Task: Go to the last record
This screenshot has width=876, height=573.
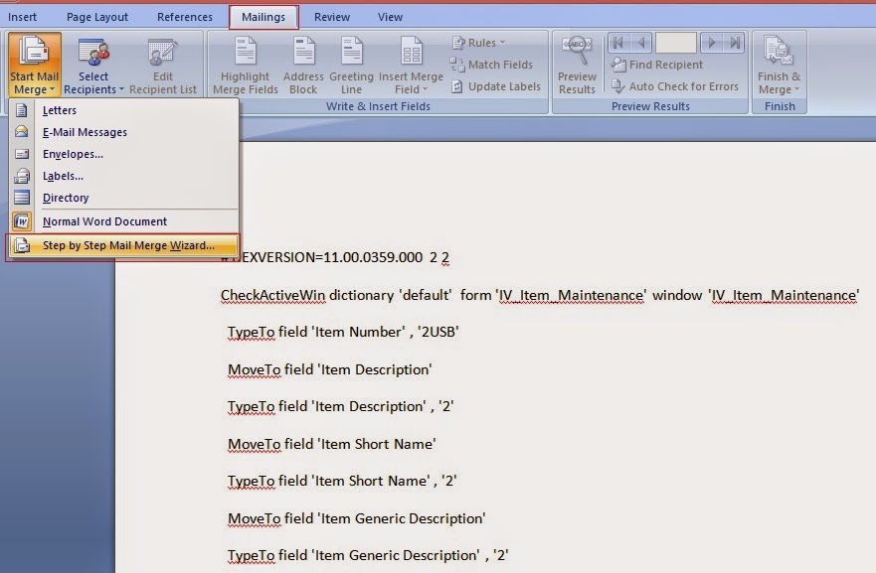Action: tap(735, 43)
